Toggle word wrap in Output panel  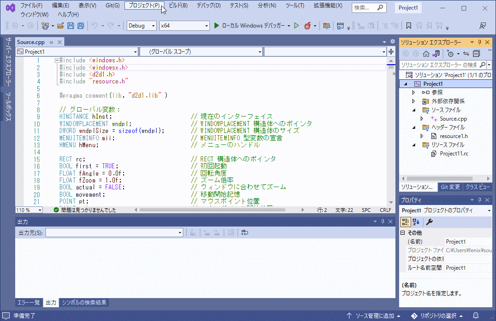[x=245, y=232]
